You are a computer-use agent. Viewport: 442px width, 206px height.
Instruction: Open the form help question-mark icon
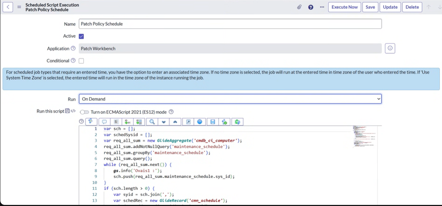(310, 7)
